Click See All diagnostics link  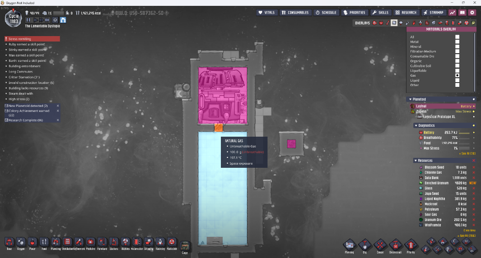[467, 153]
